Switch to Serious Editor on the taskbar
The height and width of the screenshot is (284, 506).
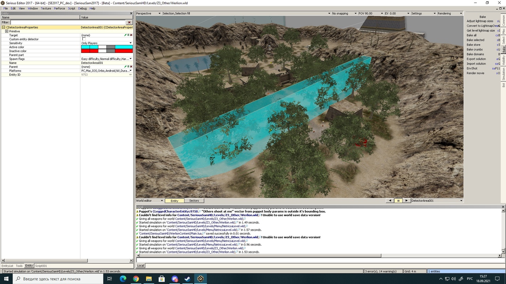click(200, 279)
